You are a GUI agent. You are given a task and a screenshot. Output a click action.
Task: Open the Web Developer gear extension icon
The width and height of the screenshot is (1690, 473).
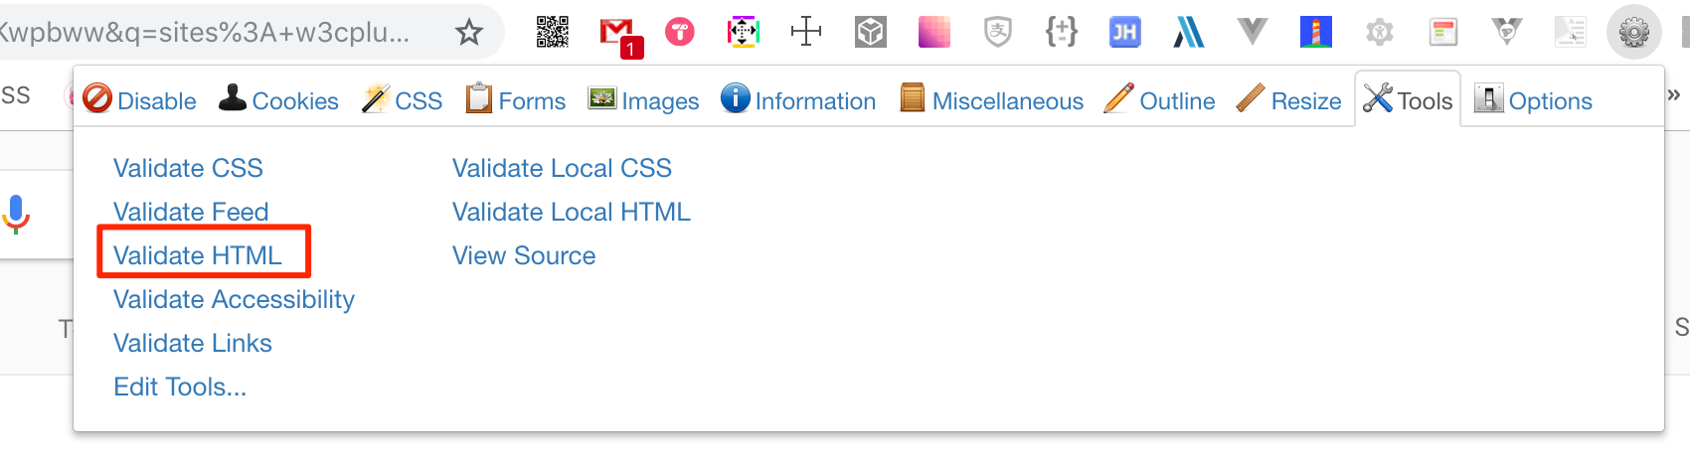[x=1634, y=33]
